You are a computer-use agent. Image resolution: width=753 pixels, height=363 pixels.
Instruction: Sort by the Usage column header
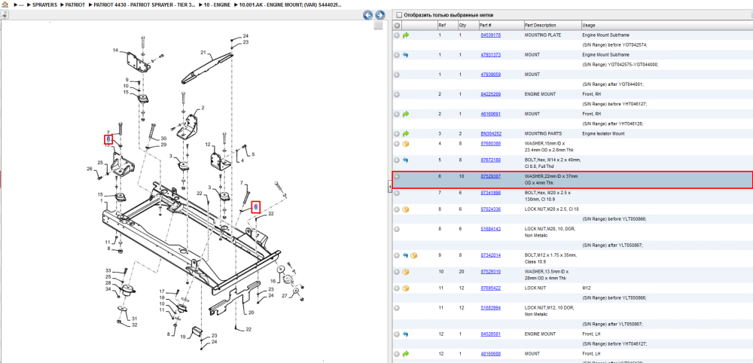[588, 25]
